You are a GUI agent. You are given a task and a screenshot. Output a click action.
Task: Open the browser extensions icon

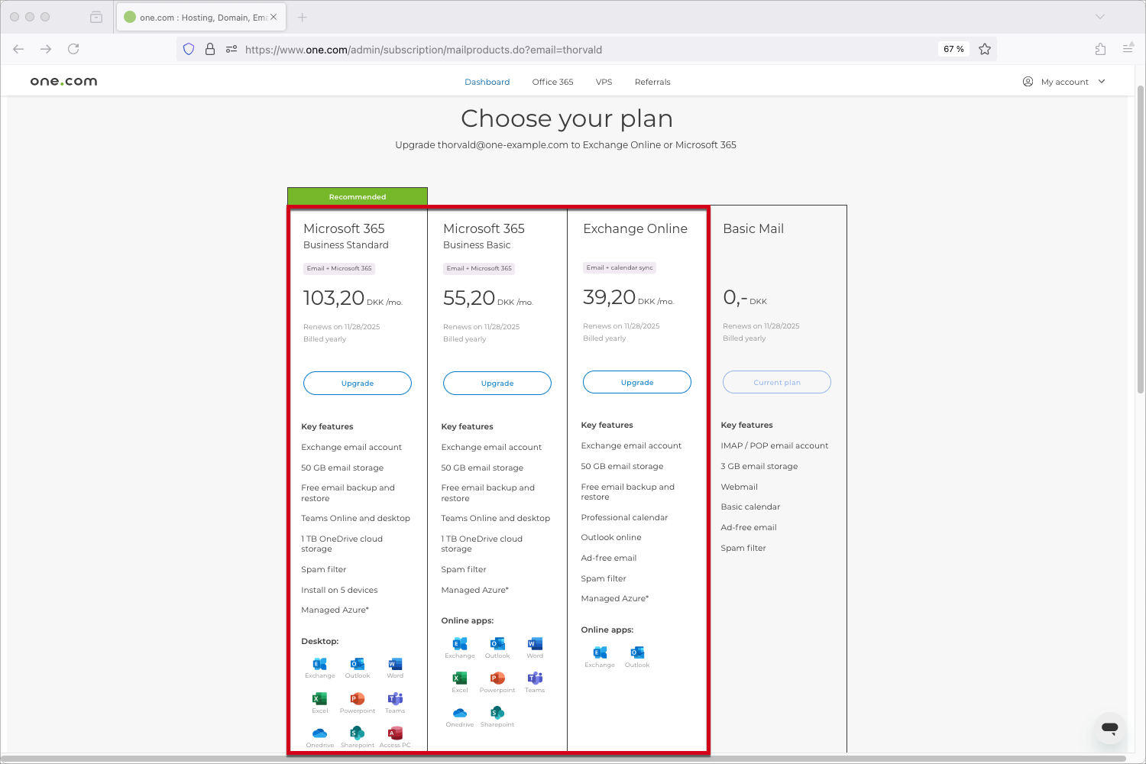point(1100,49)
